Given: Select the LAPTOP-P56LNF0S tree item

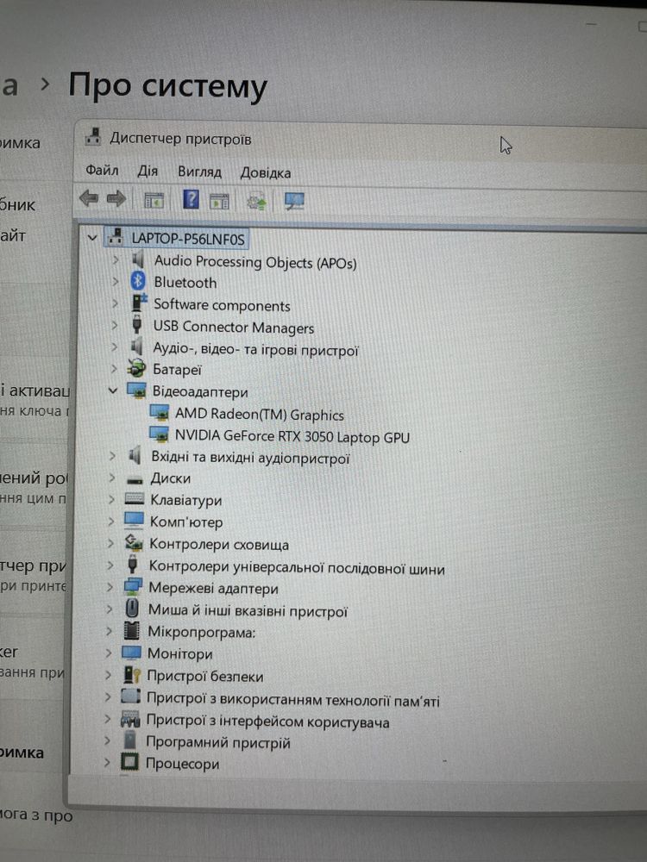Looking at the screenshot, I should pyautogui.click(x=187, y=239).
